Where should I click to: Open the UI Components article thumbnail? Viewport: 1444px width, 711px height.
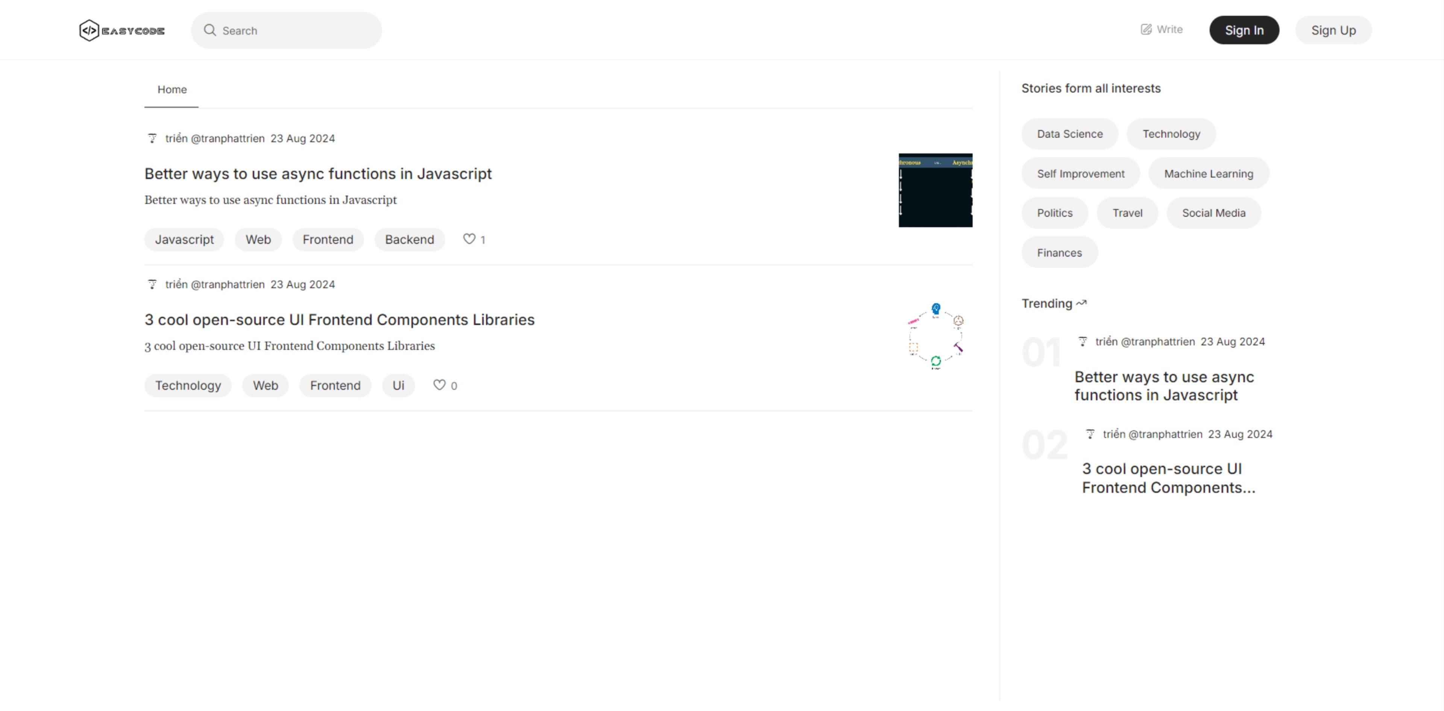tap(935, 336)
